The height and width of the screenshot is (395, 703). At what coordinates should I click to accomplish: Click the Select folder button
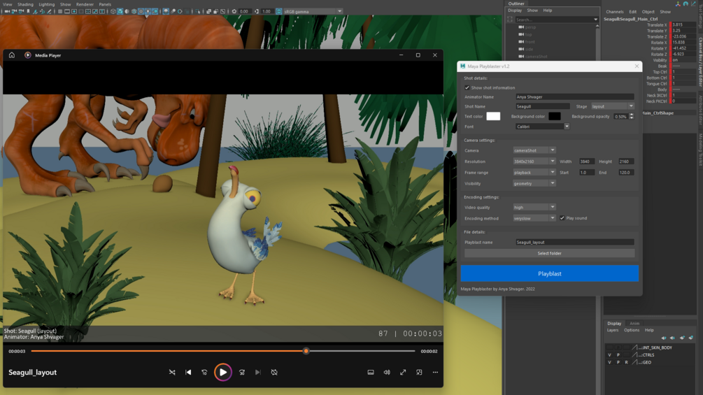[550, 254]
